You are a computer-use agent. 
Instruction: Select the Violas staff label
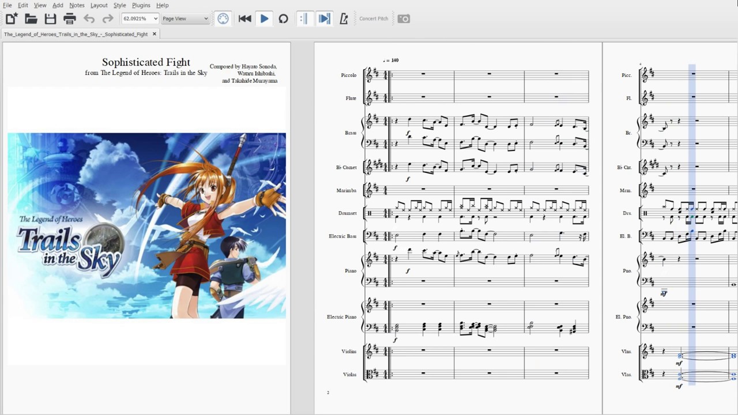tap(349, 375)
